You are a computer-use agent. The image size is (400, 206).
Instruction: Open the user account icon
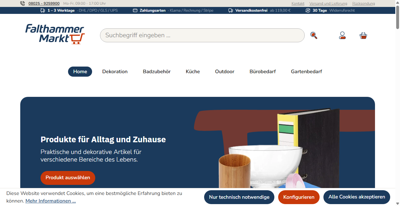[342, 35]
